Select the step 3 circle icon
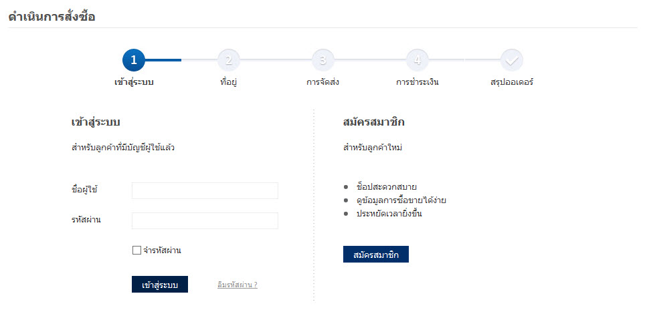 [322, 60]
